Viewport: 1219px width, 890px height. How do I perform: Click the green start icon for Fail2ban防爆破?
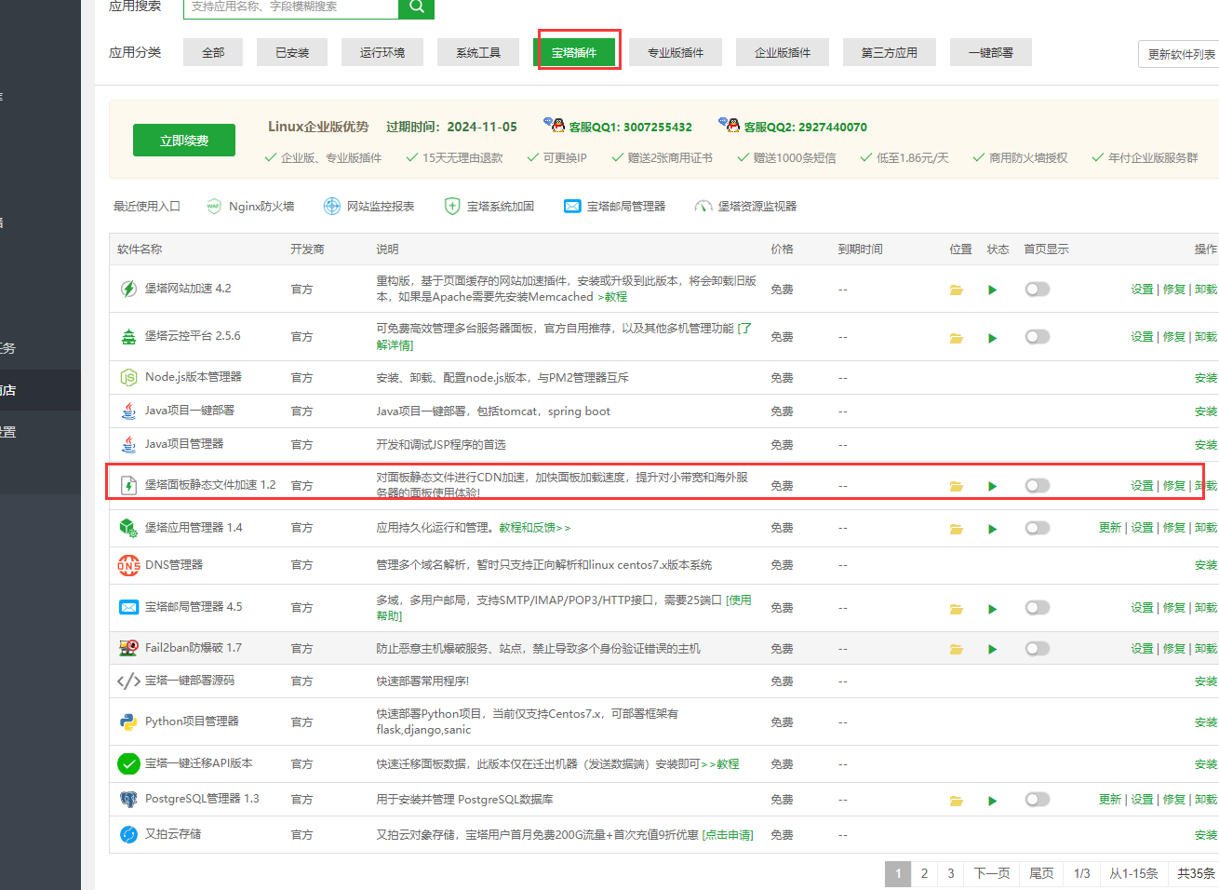click(x=992, y=648)
